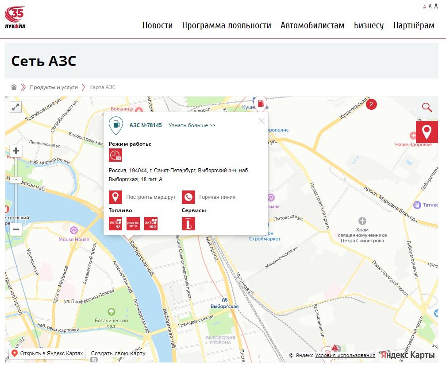Select the medium font size A
Viewport: 446px width, 365px height.
point(430,6)
